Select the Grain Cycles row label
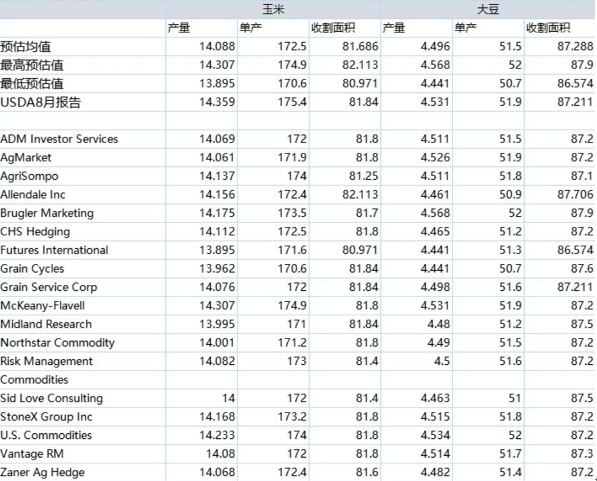Viewport: 597px width, 481px height. 32,269
